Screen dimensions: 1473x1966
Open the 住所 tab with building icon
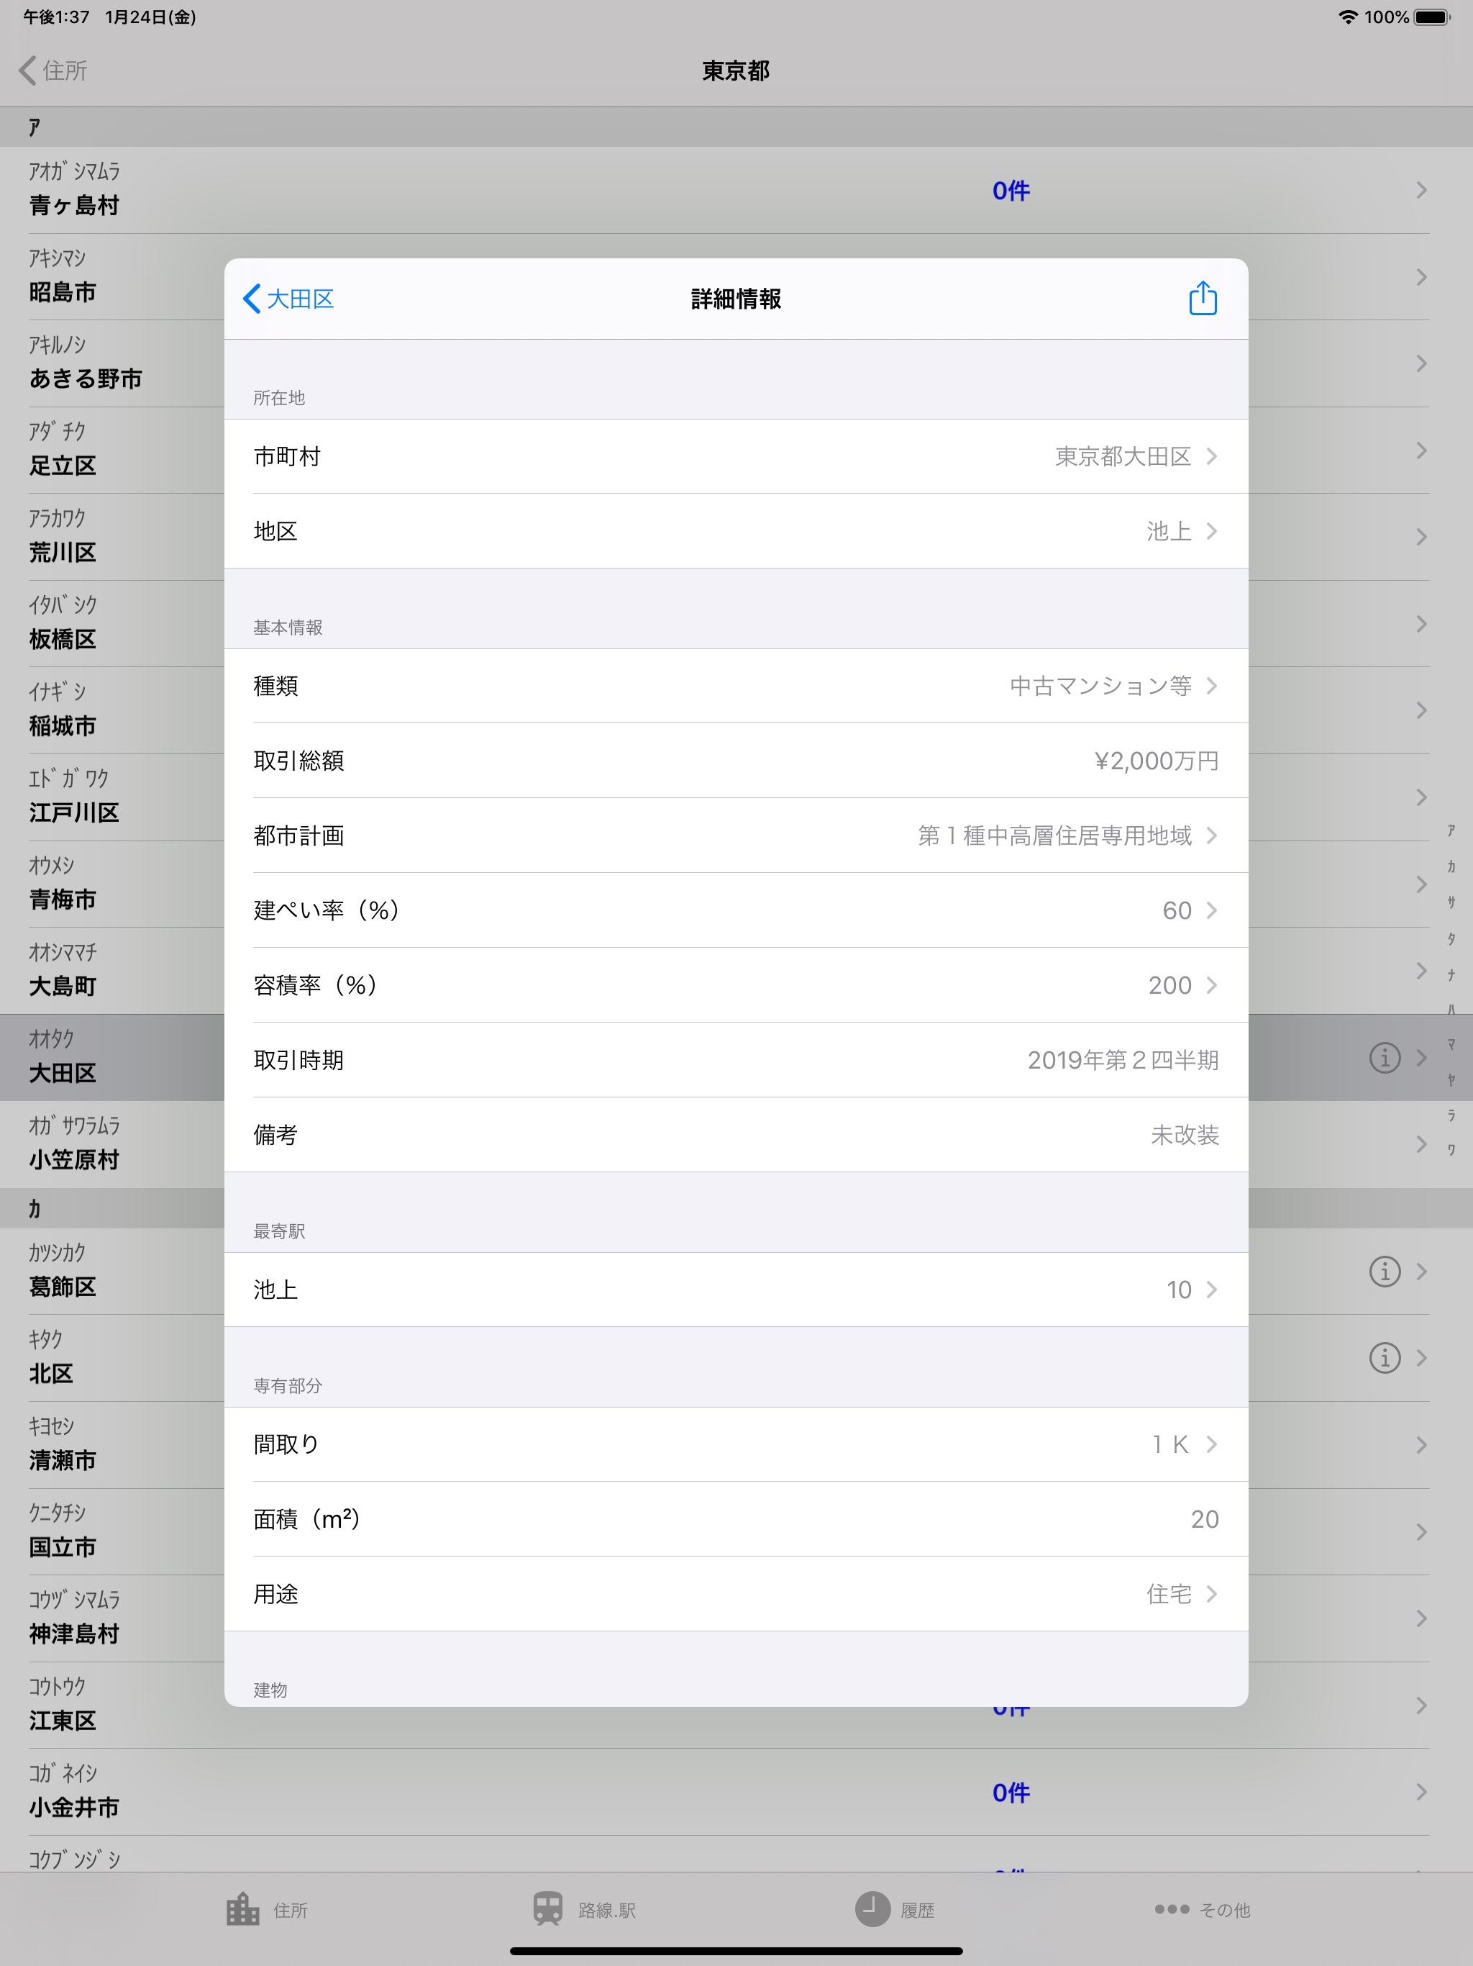(x=267, y=1909)
